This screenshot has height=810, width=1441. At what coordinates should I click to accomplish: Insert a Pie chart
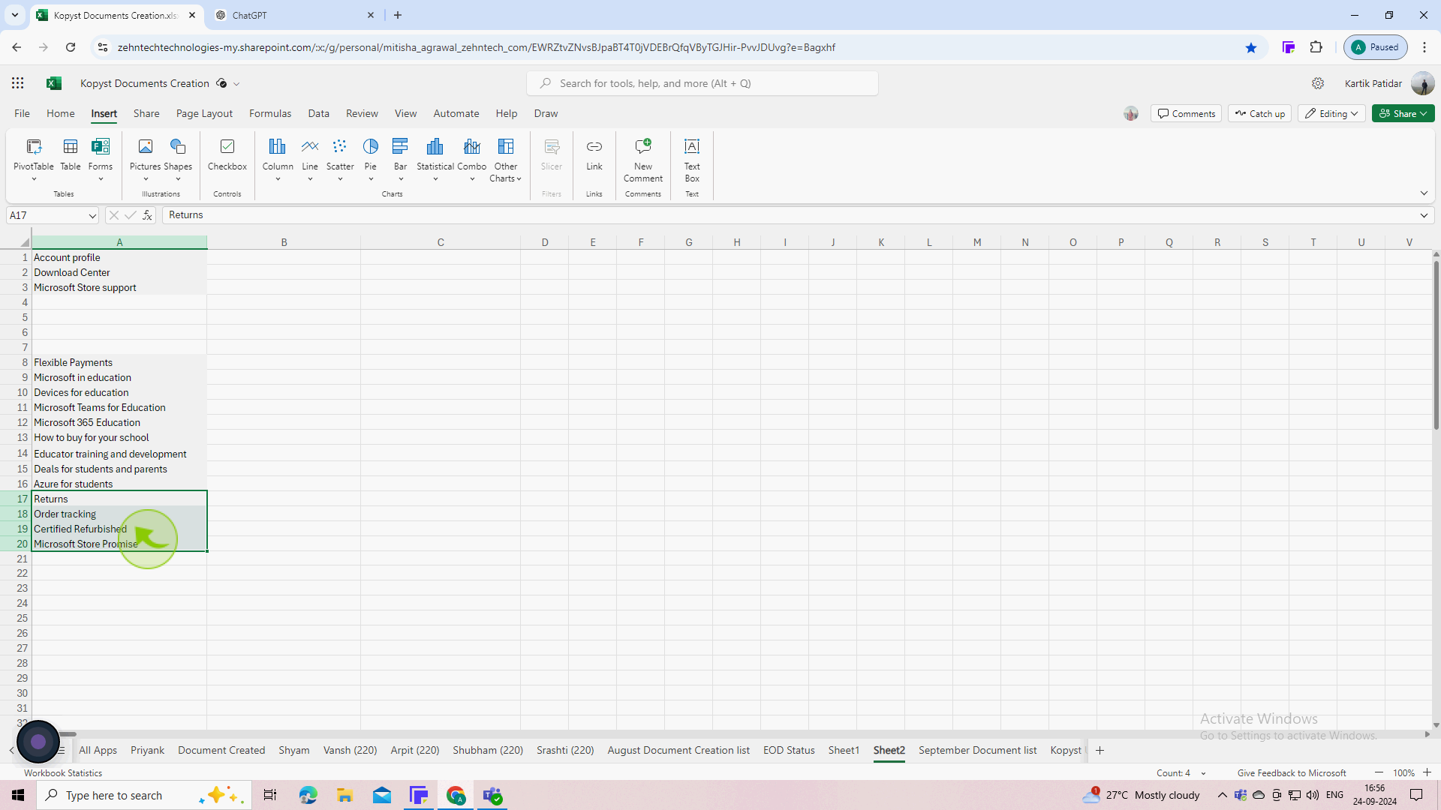(x=371, y=159)
